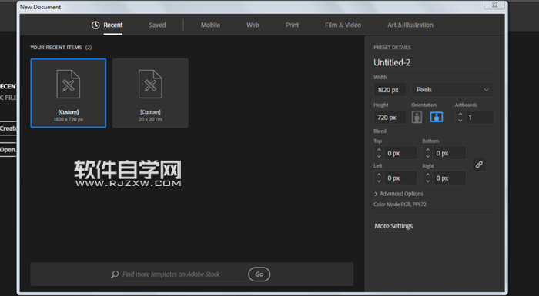
Task: Increase the Top bleed value
Action: 379,150
